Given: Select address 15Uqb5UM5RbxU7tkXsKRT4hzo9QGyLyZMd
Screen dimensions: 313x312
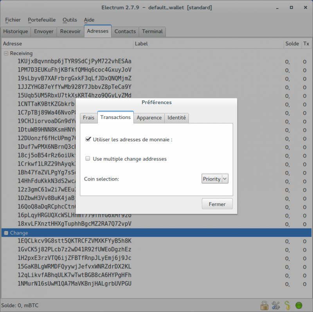Looking at the screenshot, I should [x=74, y=96].
